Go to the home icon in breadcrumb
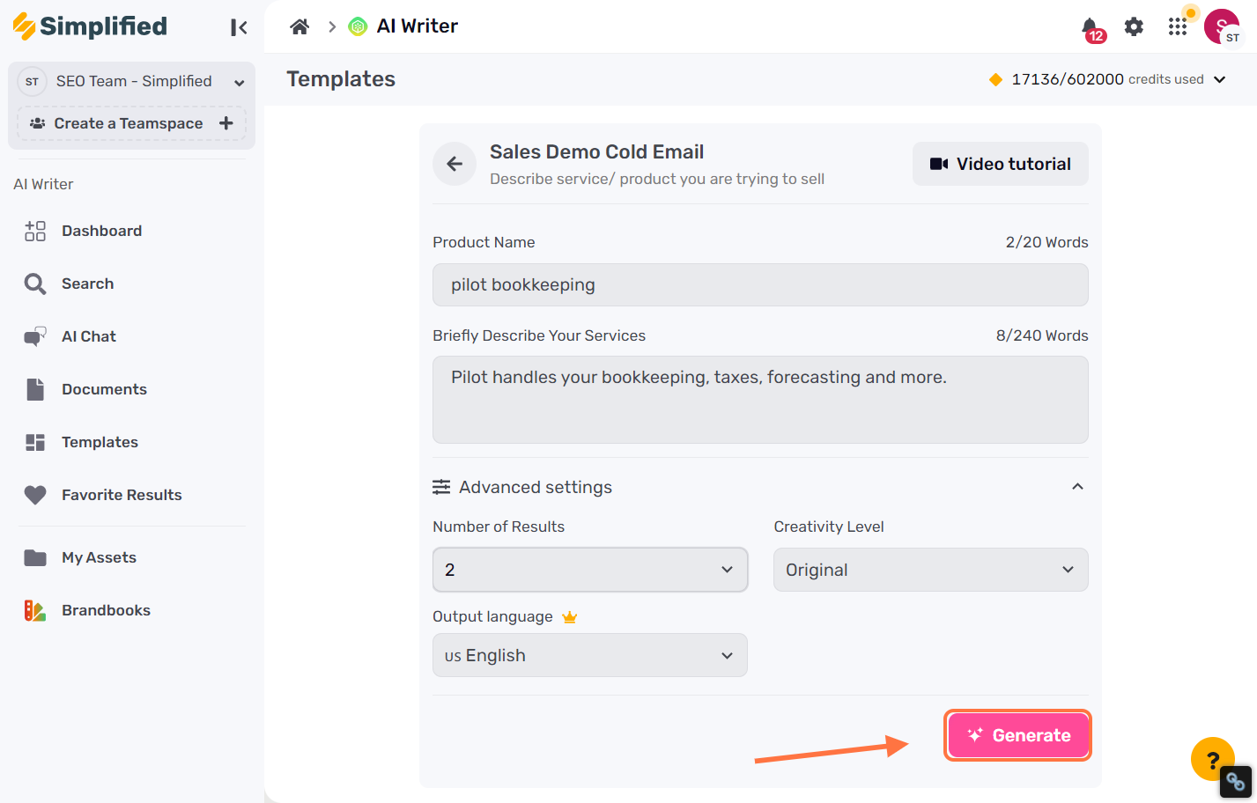This screenshot has height=803, width=1257. pos(299,26)
